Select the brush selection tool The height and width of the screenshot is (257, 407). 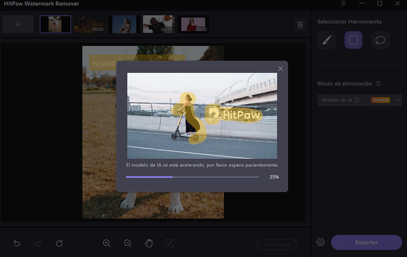tap(327, 40)
